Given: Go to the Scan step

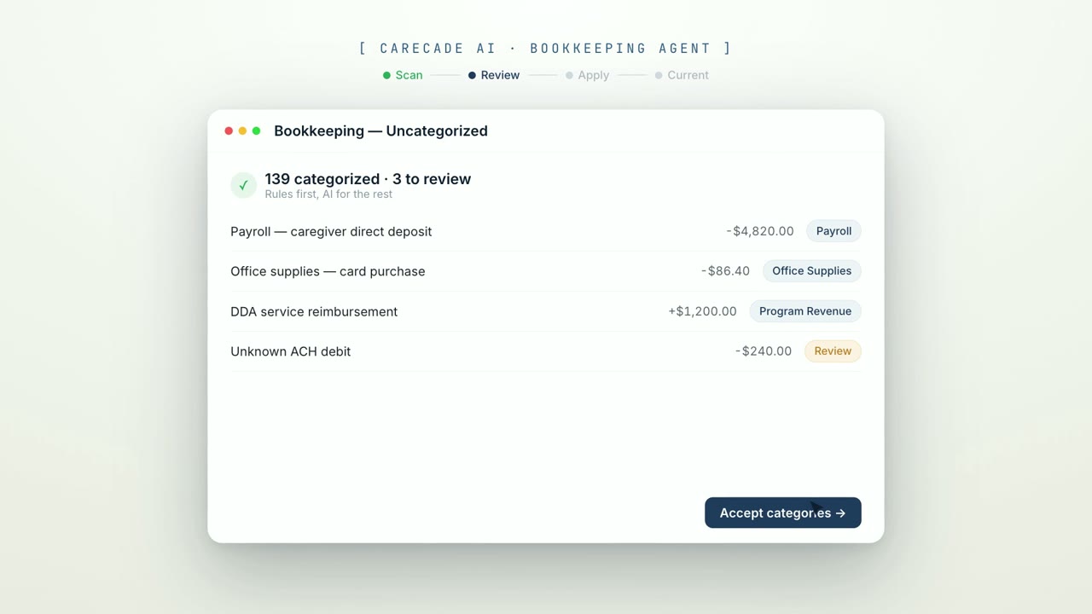Looking at the screenshot, I should tap(403, 75).
